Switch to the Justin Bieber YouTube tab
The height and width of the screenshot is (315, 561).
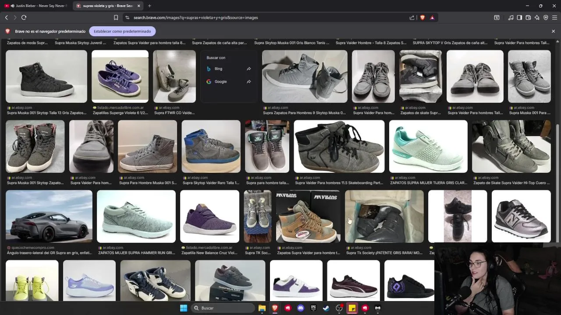coord(36,6)
